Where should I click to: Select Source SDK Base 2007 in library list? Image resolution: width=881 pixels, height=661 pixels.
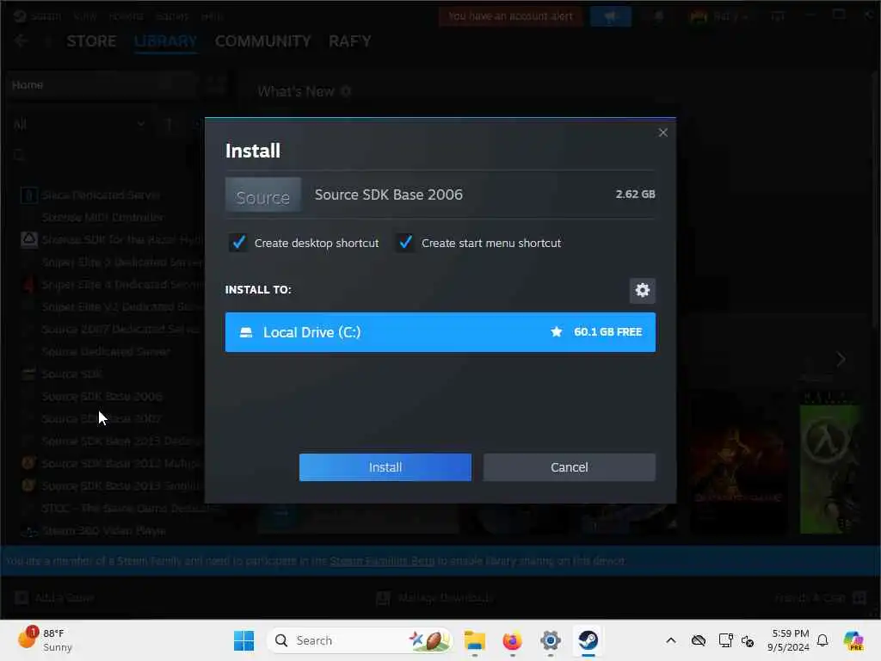[x=102, y=419]
